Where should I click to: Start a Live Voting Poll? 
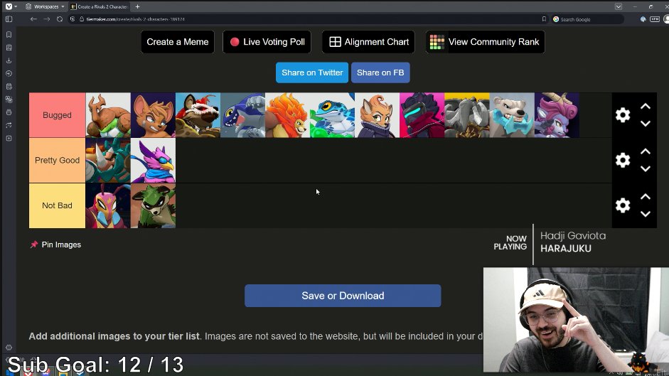point(267,42)
